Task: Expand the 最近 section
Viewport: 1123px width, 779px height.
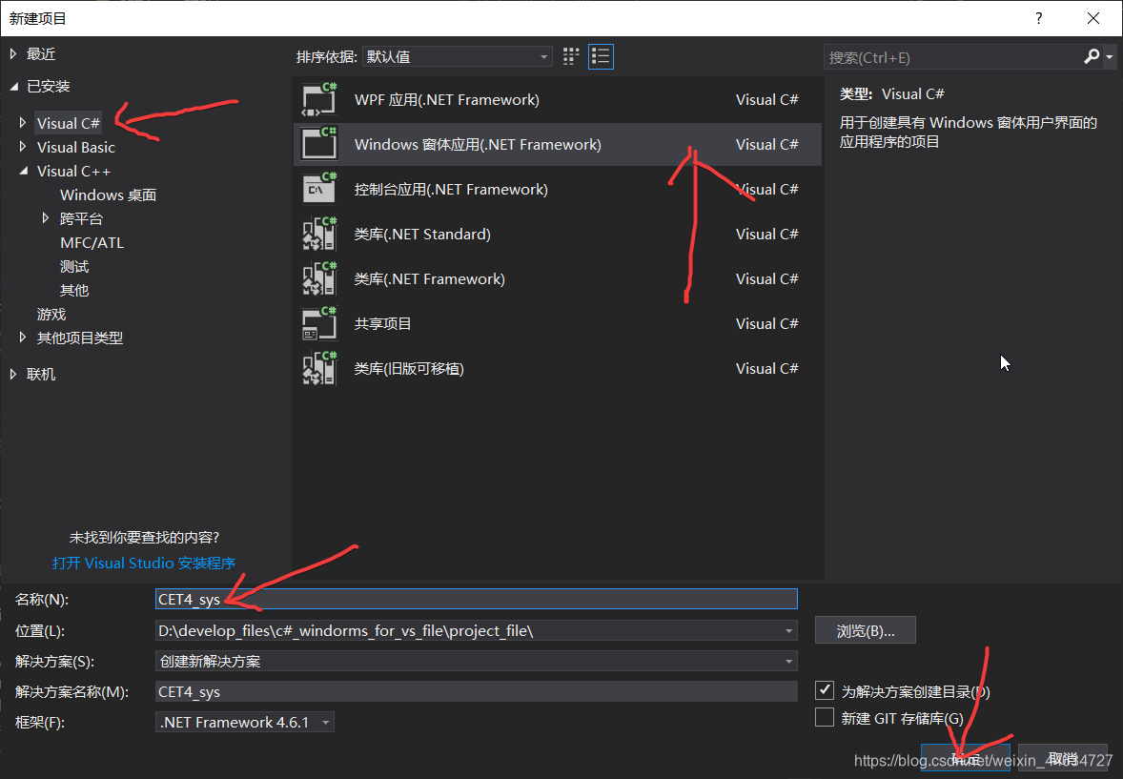Action: tap(13, 53)
